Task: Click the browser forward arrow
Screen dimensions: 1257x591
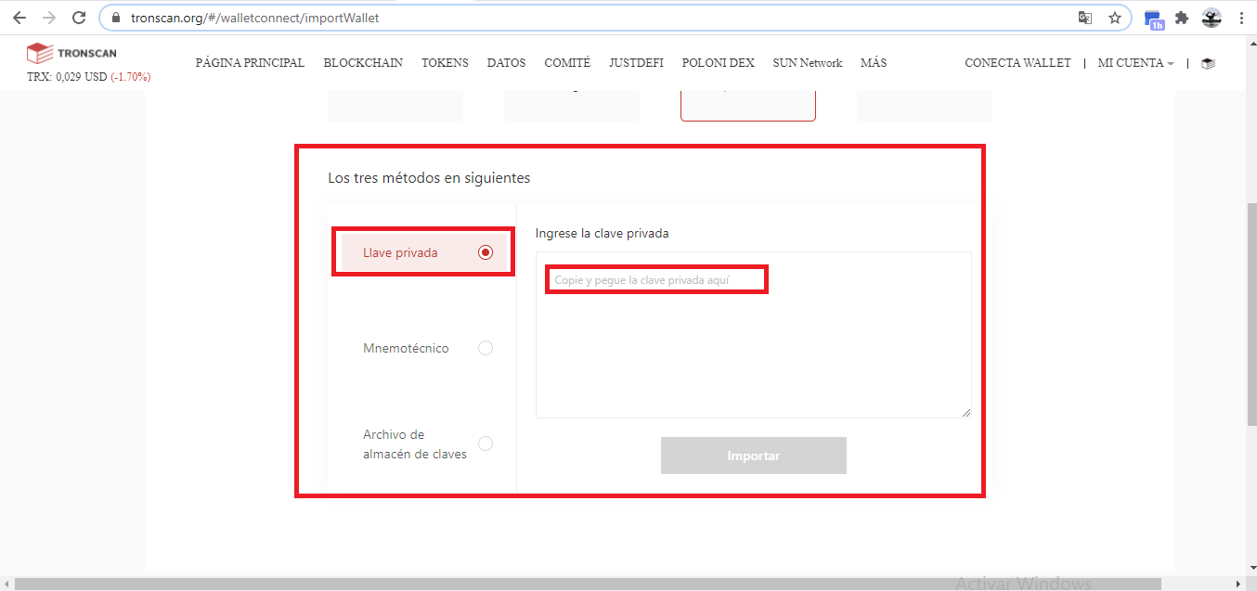Action: [49, 18]
